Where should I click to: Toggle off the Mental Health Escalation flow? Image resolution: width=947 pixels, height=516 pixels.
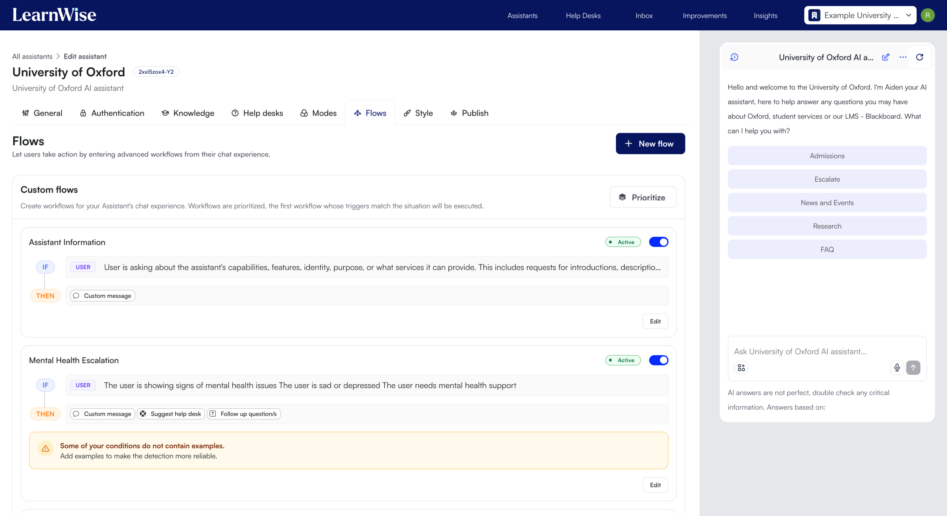pyautogui.click(x=659, y=360)
